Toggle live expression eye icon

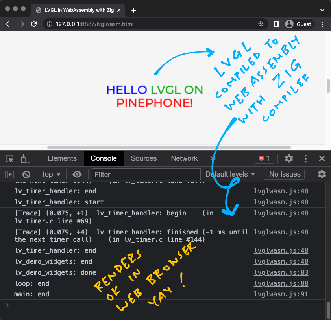(x=77, y=174)
